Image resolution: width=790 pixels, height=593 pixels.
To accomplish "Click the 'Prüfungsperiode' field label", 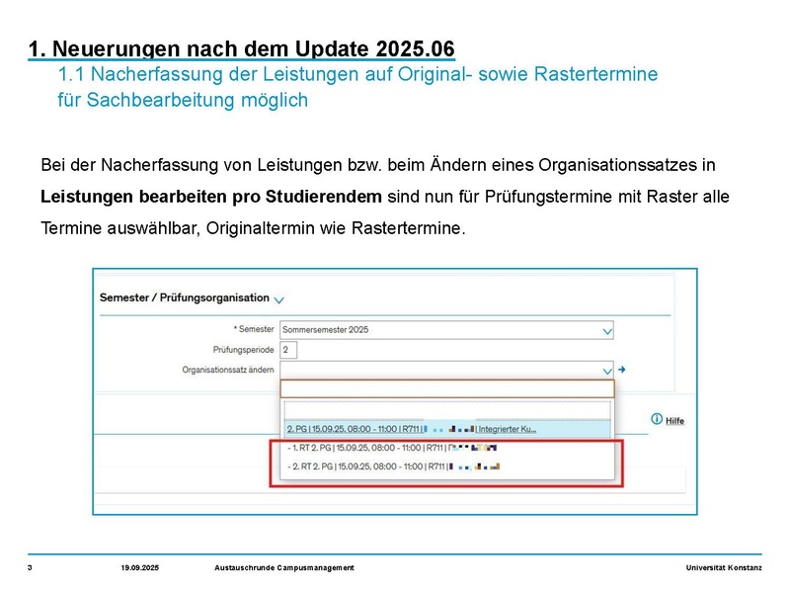I will [x=243, y=350].
